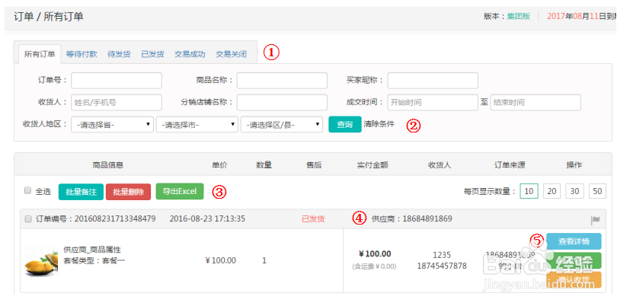This screenshot has width=630, height=306.
Task: Tick the 全选 select-all checkbox
Action: tap(27, 191)
